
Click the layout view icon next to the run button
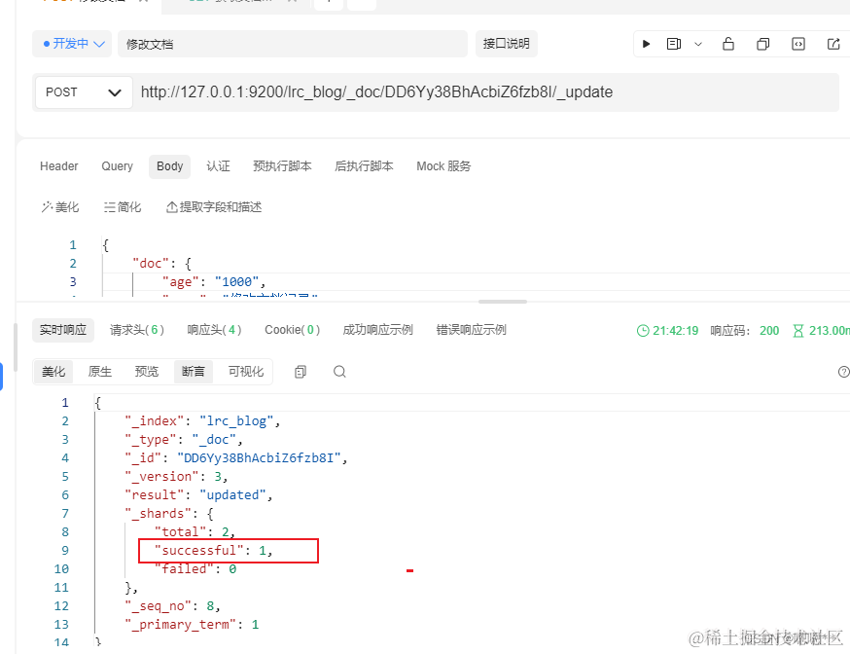click(673, 43)
